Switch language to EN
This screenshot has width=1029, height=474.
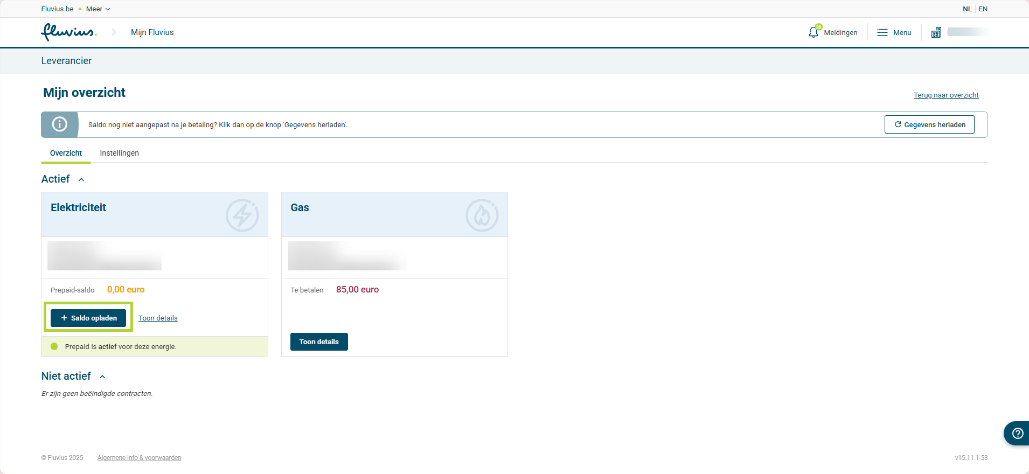983,9
